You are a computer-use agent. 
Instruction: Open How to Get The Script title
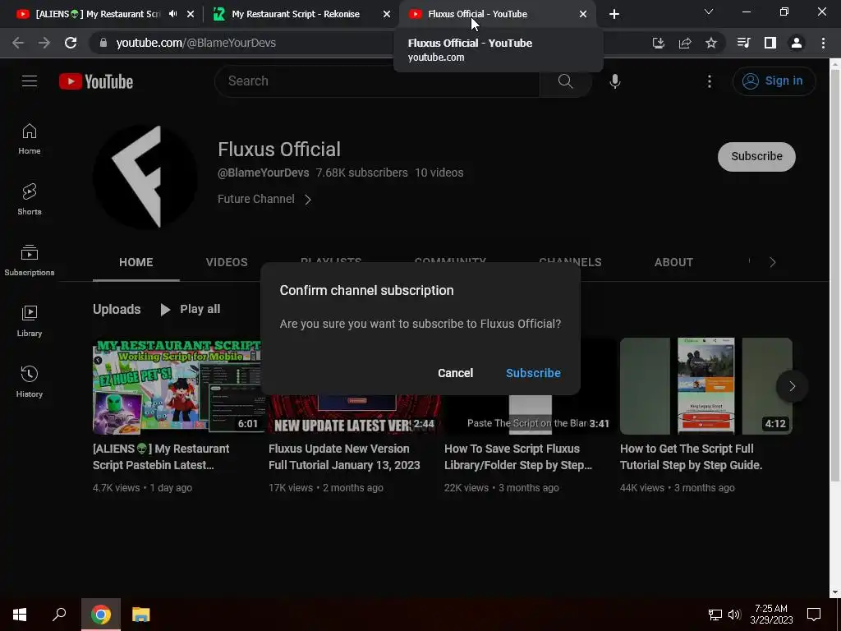pyautogui.click(x=692, y=457)
